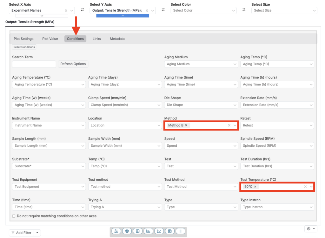Open the Test Duration (hrs) dropdown
This screenshot has width=325, height=238.
277,166
